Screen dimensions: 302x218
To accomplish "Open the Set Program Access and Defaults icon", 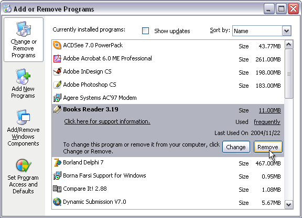I will 24,165.
